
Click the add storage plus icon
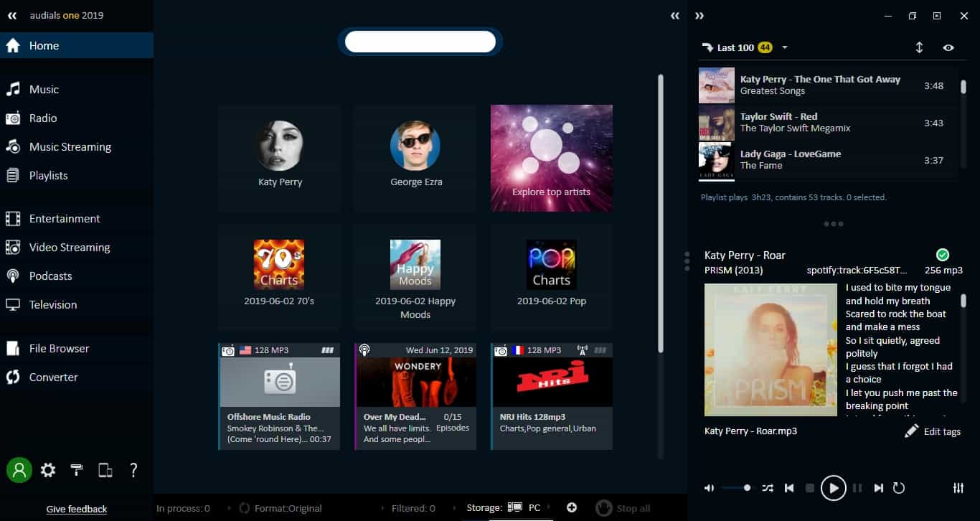pos(572,507)
